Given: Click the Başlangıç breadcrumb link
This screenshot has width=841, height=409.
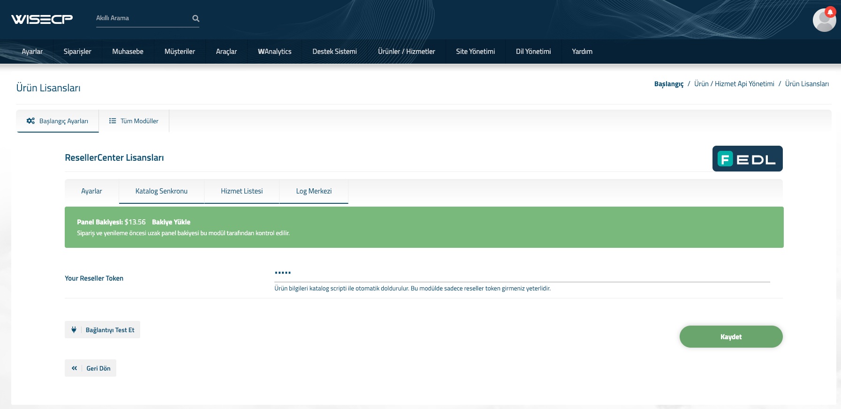Looking at the screenshot, I should [x=668, y=84].
